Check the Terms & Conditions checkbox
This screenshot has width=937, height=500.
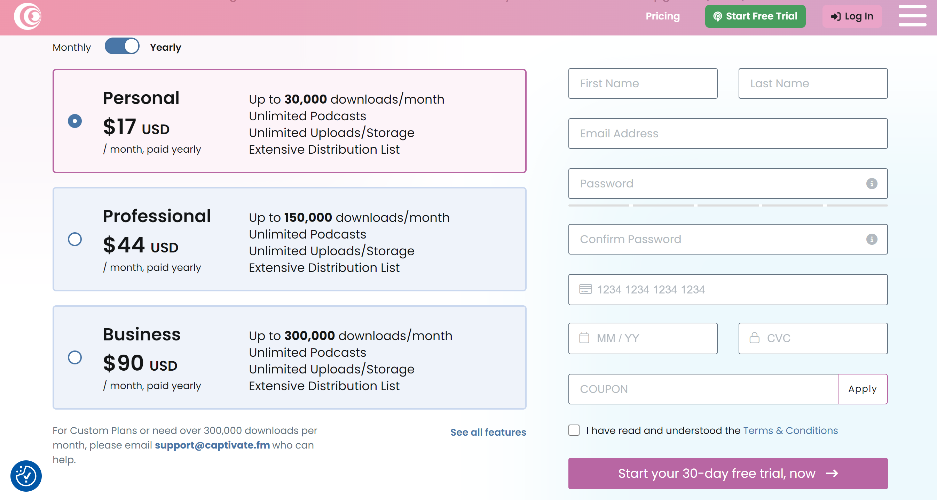pos(574,430)
